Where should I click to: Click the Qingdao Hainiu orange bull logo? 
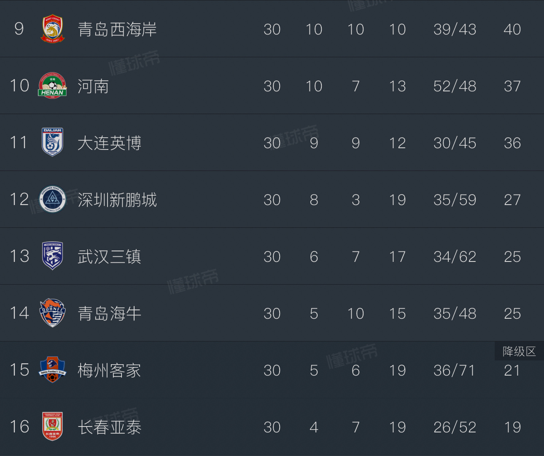click(x=53, y=313)
